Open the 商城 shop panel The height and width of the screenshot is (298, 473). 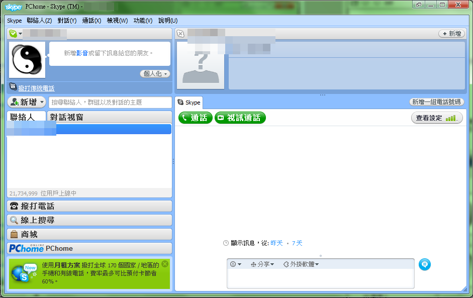(x=89, y=234)
